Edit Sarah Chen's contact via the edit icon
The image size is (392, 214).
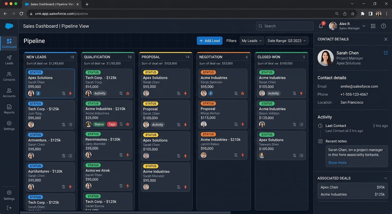[x=385, y=52]
